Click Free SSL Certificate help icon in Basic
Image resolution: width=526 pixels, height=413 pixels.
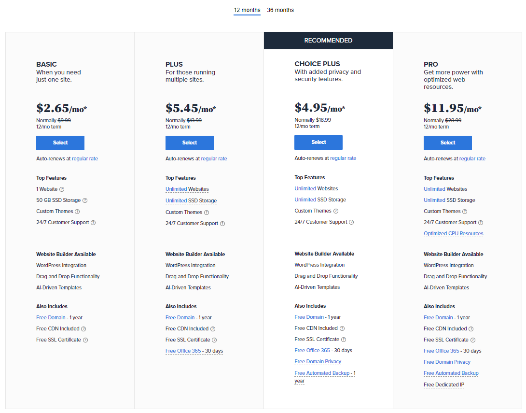click(x=85, y=340)
